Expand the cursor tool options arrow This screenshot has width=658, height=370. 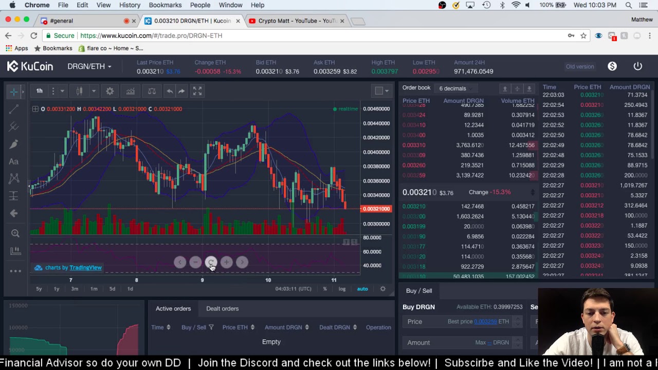click(x=23, y=91)
